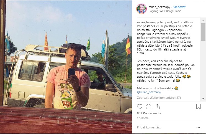Click the empty scrollbar track below the thumb
The height and width of the screenshot is (134, 206).
pos(204,69)
